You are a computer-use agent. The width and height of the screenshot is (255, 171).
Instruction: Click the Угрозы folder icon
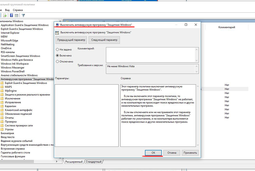(x=2, y=129)
